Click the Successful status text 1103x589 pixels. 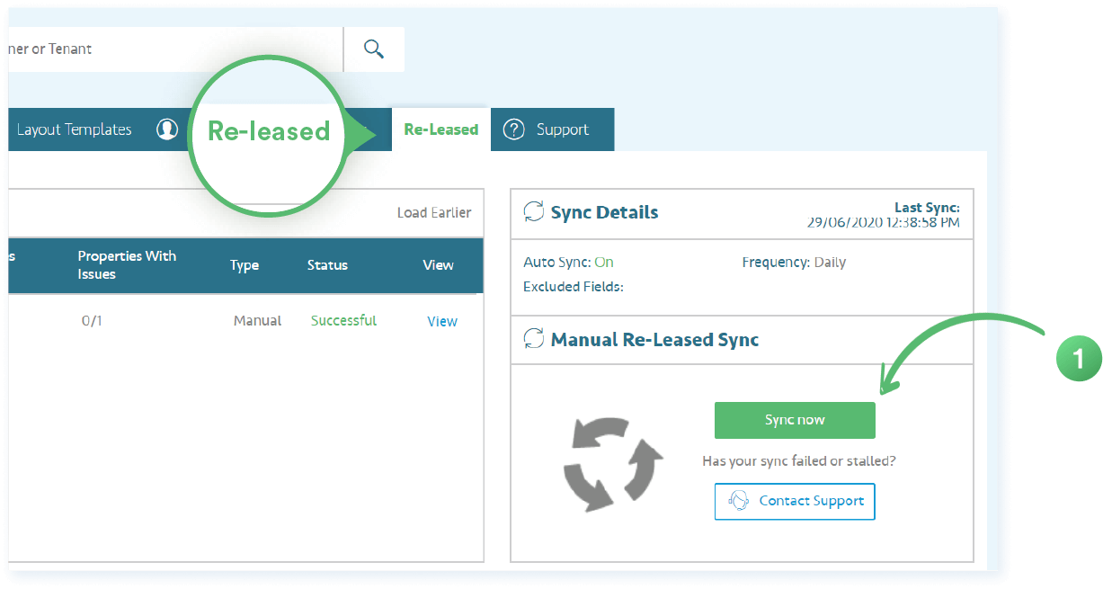click(343, 320)
